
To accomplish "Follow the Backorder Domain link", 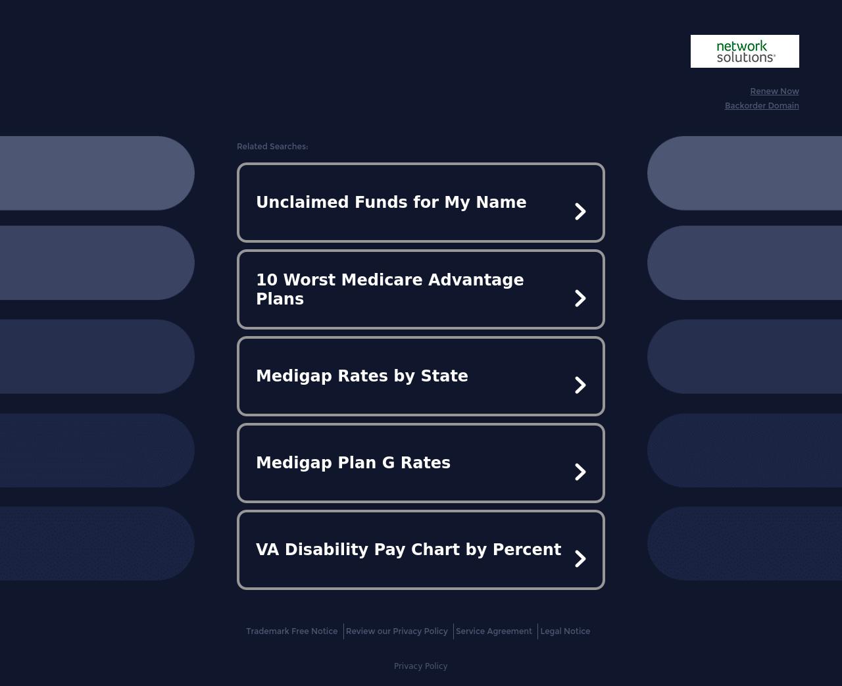I will click(x=762, y=106).
